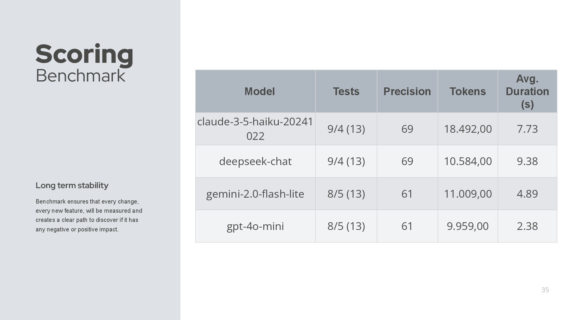This screenshot has height=320, width=570.
Task: Select the gpt-4o-mini model cell
Action: coord(255,226)
